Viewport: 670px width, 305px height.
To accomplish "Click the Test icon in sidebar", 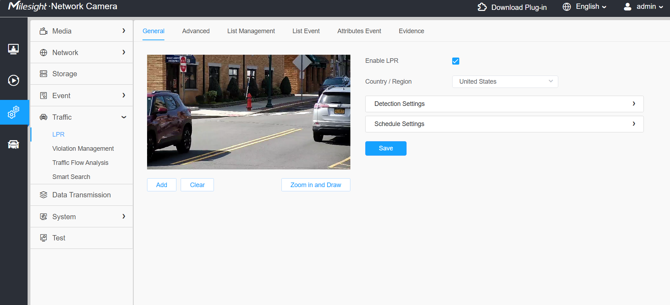I will (x=43, y=238).
